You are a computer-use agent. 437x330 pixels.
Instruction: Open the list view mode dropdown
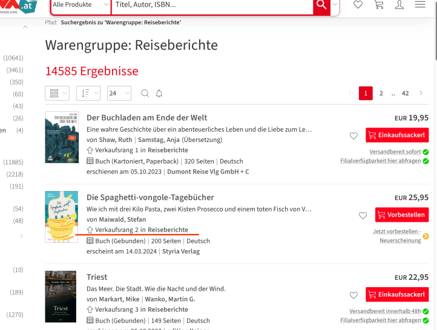[57, 93]
